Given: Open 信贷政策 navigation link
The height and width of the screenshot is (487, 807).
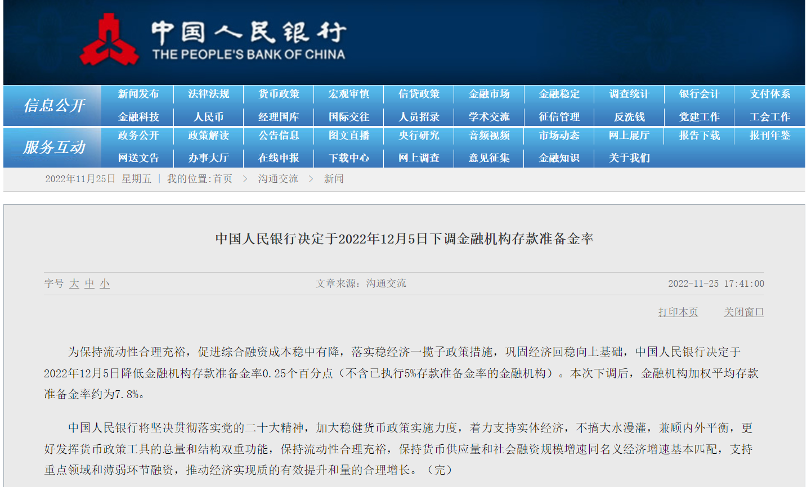Looking at the screenshot, I should tap(419, 94).
